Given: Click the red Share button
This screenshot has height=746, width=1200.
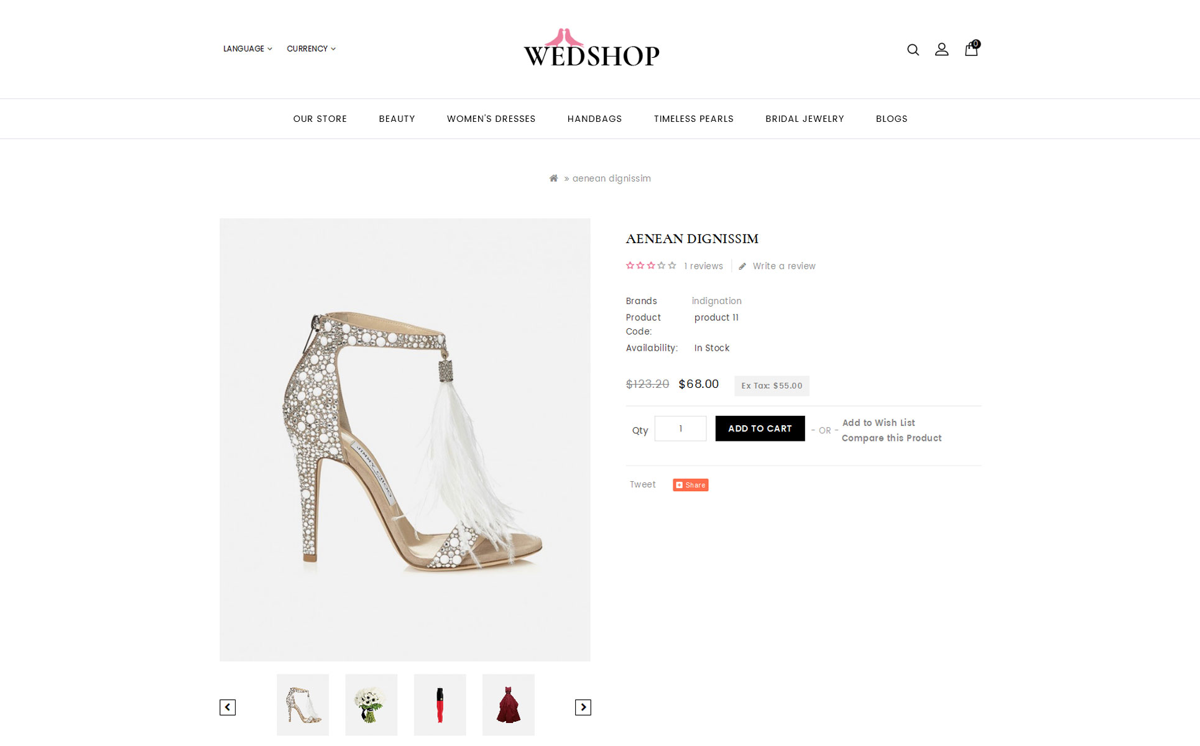Looking at the screenshot, I should (690, 485).
